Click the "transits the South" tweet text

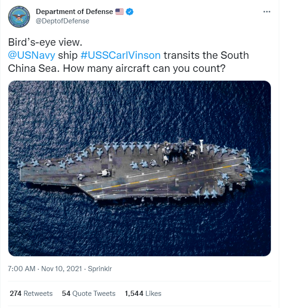pos(206,55)
